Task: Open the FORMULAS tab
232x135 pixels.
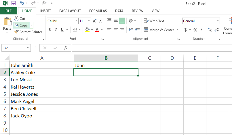Action: pyautogui.click(x=98, y=11)
